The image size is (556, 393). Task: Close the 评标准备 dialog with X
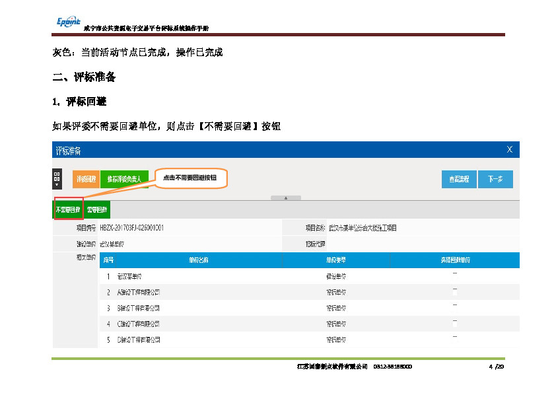[x=509, y=150]
